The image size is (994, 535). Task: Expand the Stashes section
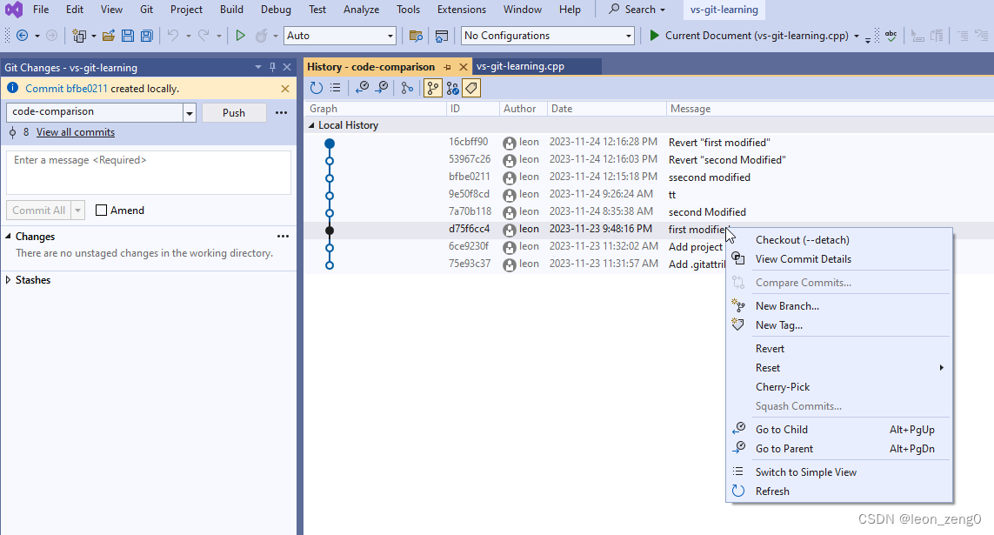coord(8,280)
